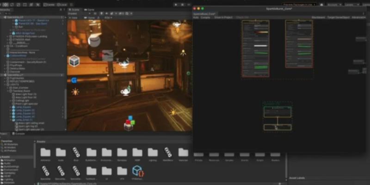Expand PhysProps in Hierarchy
Image resolution: width=370 pixels, height=185 pixels.
(x=5, y=65)
